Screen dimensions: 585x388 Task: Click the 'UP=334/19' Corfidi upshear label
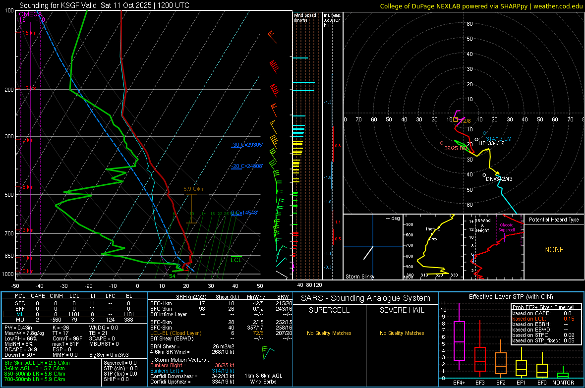(x=491, y=143)
